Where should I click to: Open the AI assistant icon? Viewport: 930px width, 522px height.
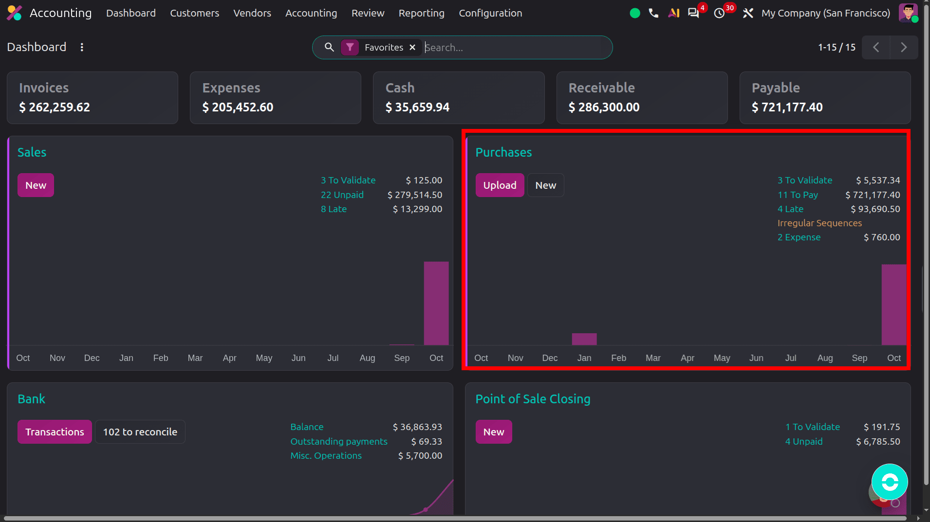coord(674,13)
